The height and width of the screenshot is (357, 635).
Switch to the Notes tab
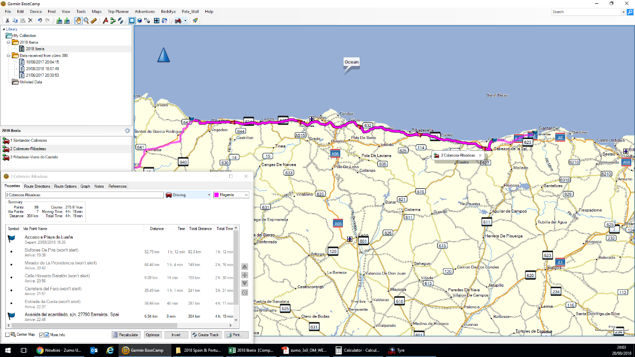[x=99, y=186]
